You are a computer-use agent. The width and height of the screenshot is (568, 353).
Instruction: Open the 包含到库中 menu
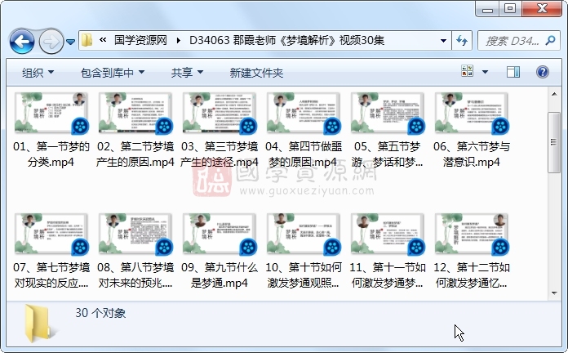(x=113, y=73)
